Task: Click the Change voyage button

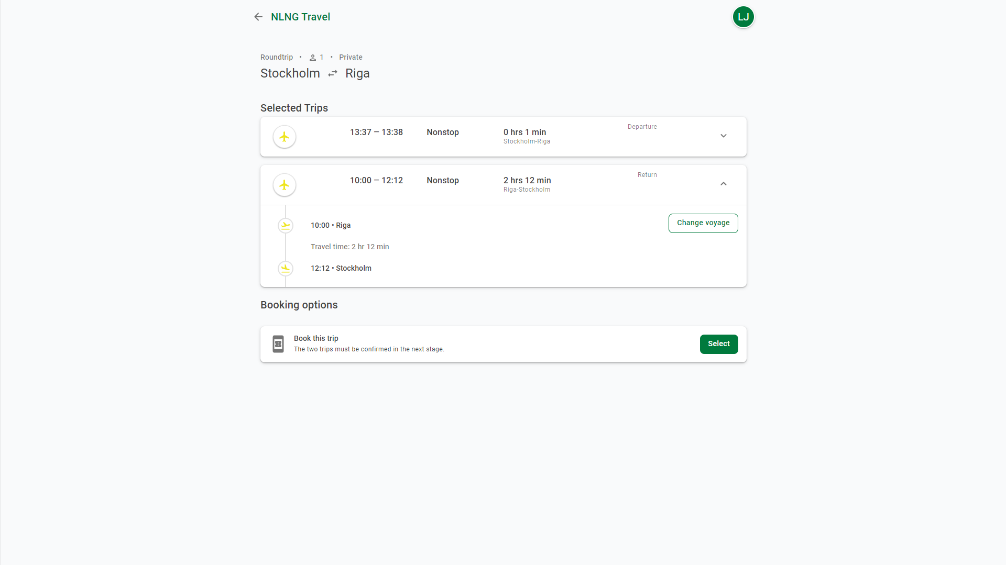Action: click(703, 223)
